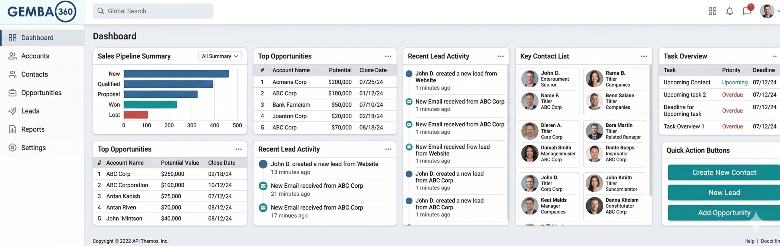The width and height of the screenshot is (780, 246).
Task: Click the red Lost bar in chart
Action: [136, 115]
